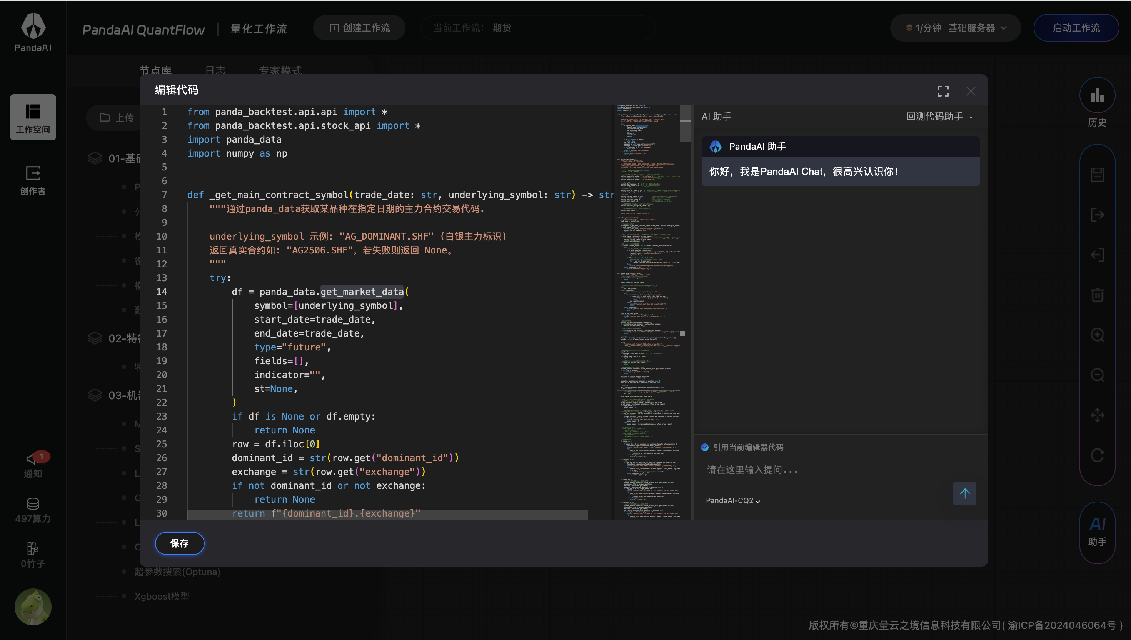
Task: Click the zoom out magnifier icon
Action: click(1097, 375)
